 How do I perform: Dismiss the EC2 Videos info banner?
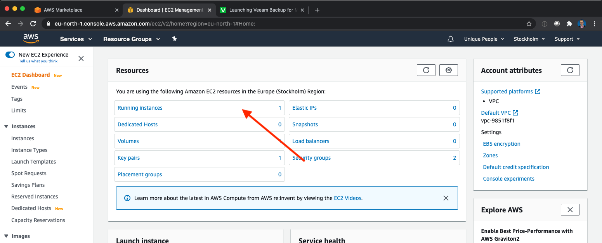coord(446,198)
